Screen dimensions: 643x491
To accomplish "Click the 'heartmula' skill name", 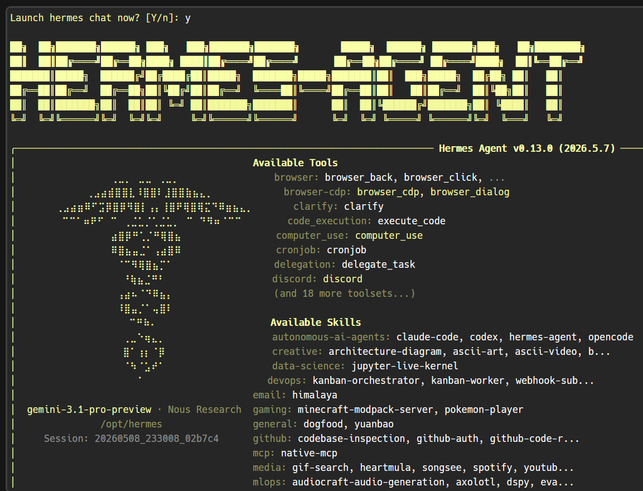I will (385, 468).
